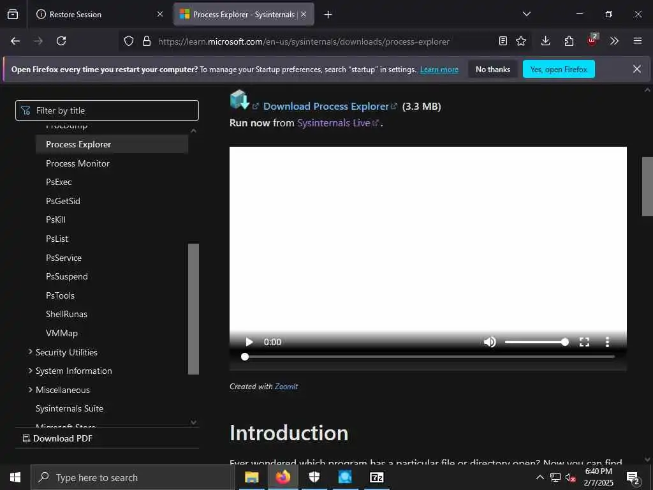Viewport: 653px width, 490px height.
Task: Open the uBlock Origin extension icon
Action: coord(592,40)
